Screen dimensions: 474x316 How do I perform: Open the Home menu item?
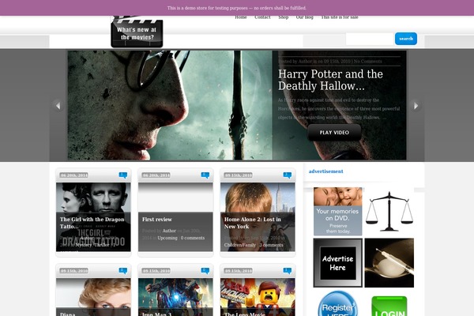(x=241, y=17)
